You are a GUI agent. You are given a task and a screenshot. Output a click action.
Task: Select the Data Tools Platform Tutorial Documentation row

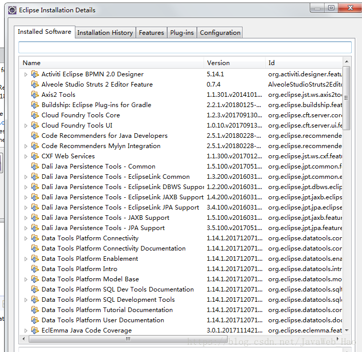(x=181, y=310)
